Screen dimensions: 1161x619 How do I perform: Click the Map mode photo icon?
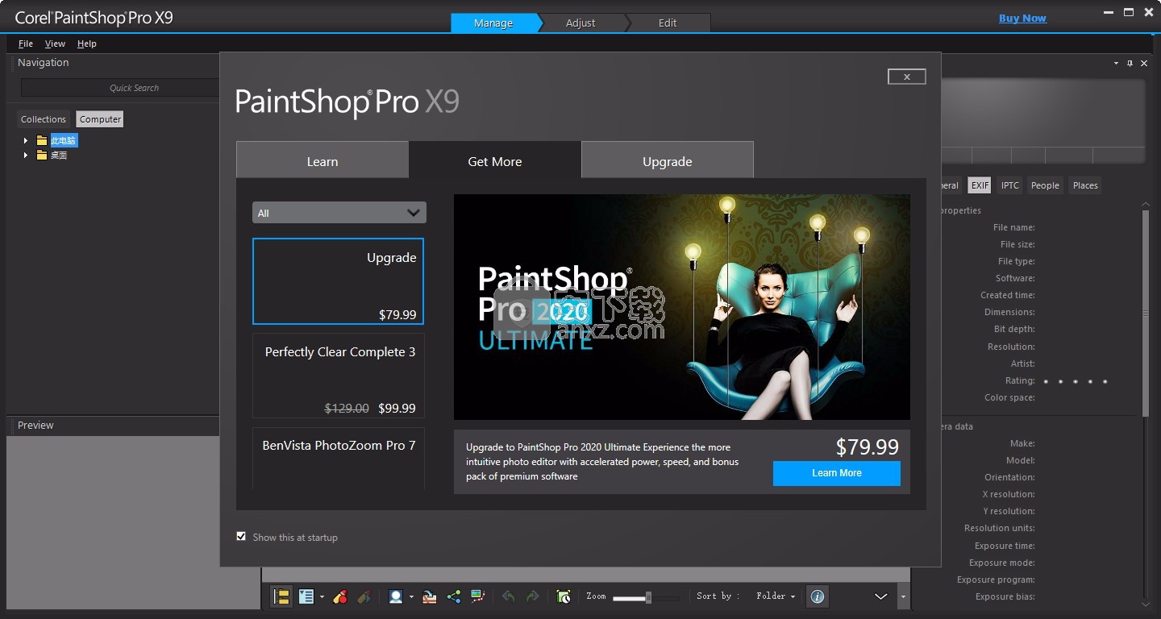coord(478,596)
